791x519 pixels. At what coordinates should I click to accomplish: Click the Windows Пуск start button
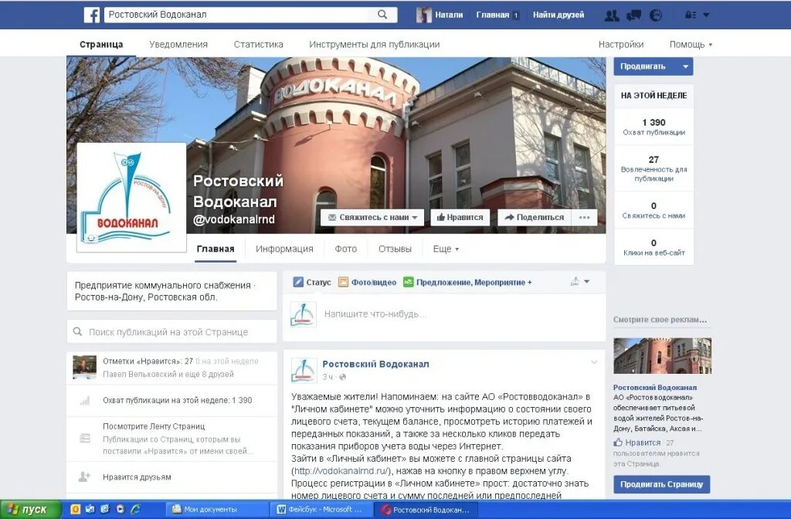pos(31,510)
